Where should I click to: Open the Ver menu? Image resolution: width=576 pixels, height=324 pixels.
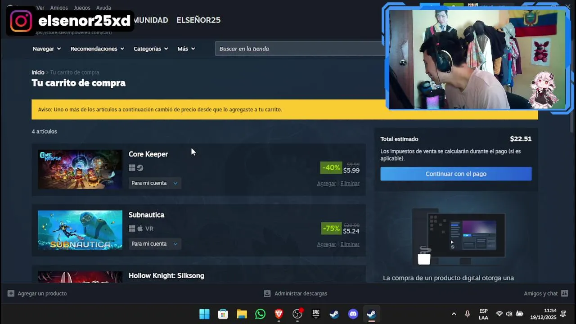40,8
